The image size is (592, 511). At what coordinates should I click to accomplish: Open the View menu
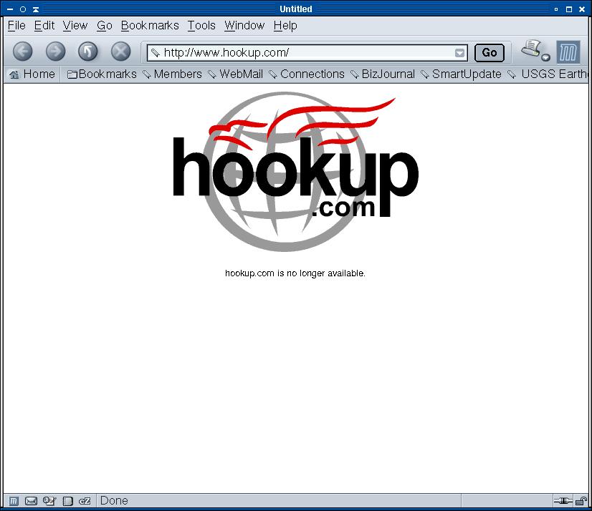(75, 26)
